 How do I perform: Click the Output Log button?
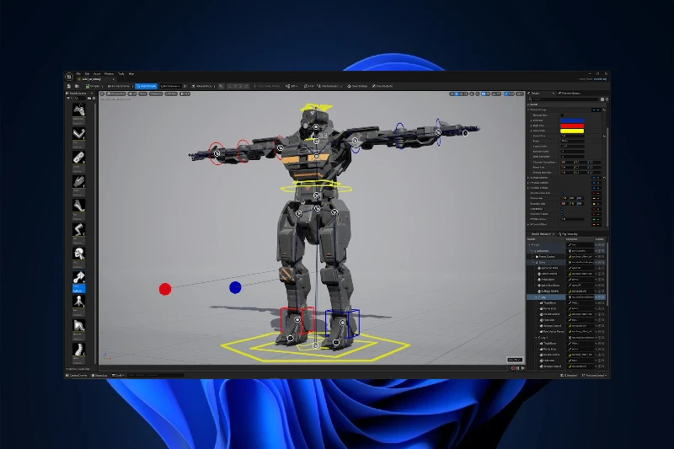(x=99, y=375)
